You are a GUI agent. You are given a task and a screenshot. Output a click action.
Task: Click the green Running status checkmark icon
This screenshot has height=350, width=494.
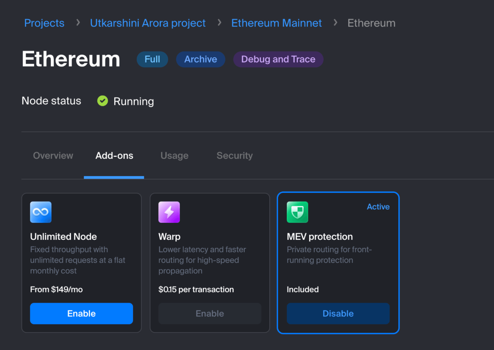[102, 101]
